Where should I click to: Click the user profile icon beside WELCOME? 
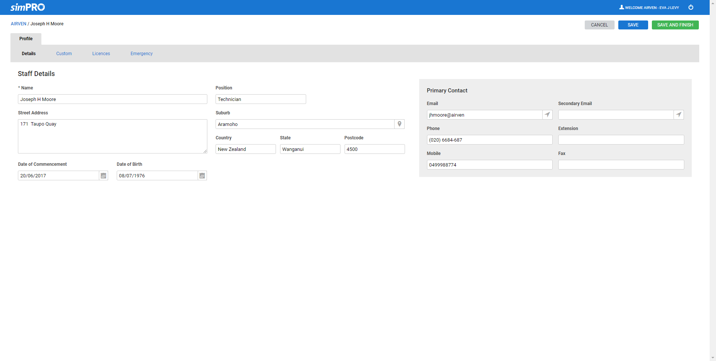621,7
